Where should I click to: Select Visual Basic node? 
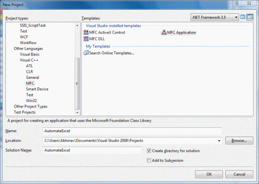coord(30,54)
